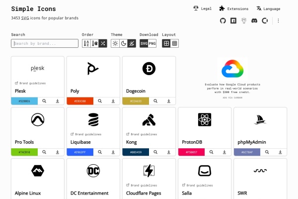View the Kong icon preview

(x=155, y=152)
